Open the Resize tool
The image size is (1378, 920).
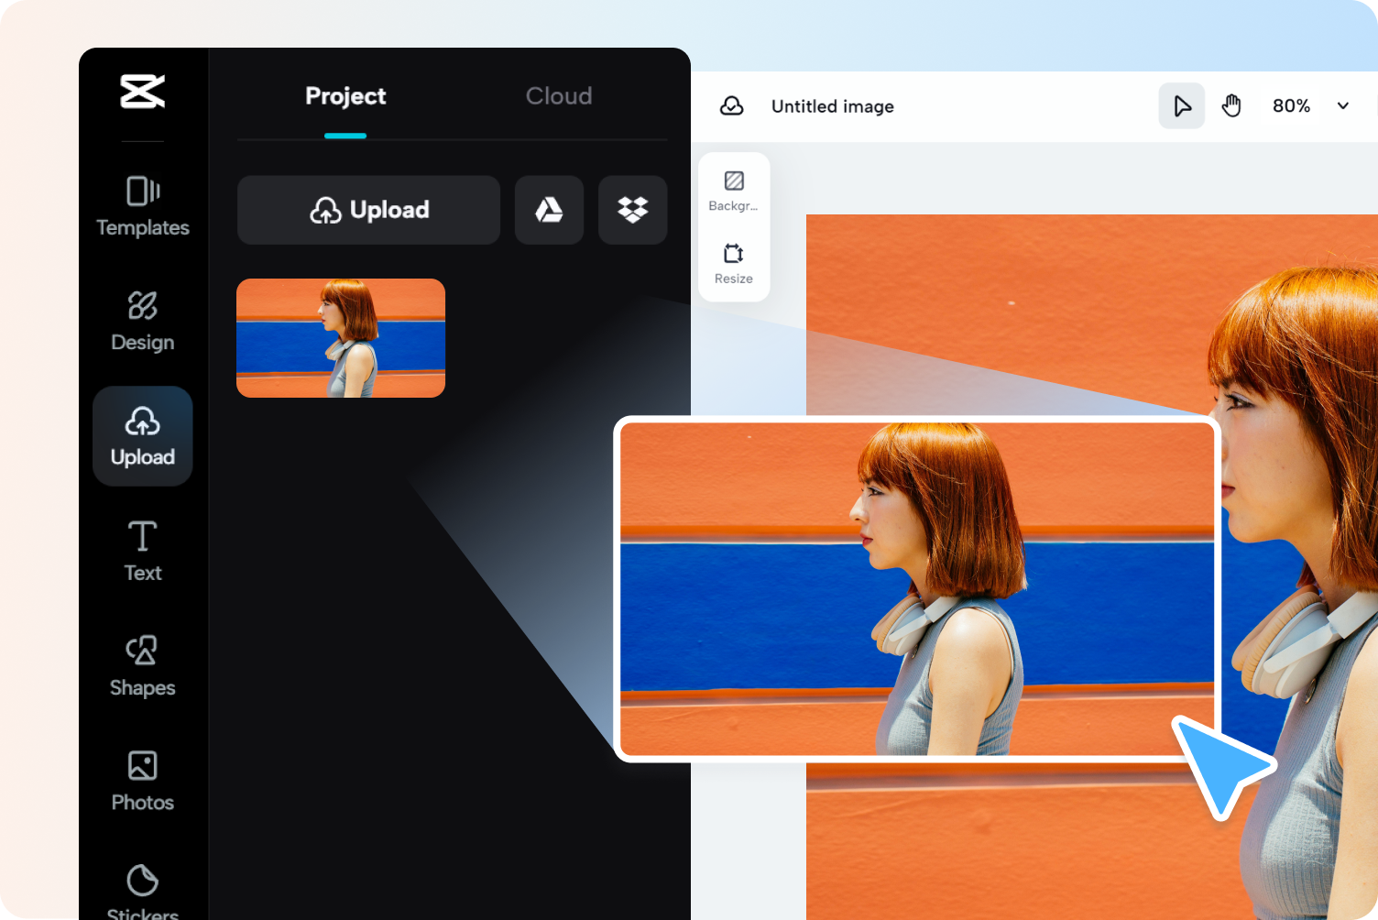(734, 264)
